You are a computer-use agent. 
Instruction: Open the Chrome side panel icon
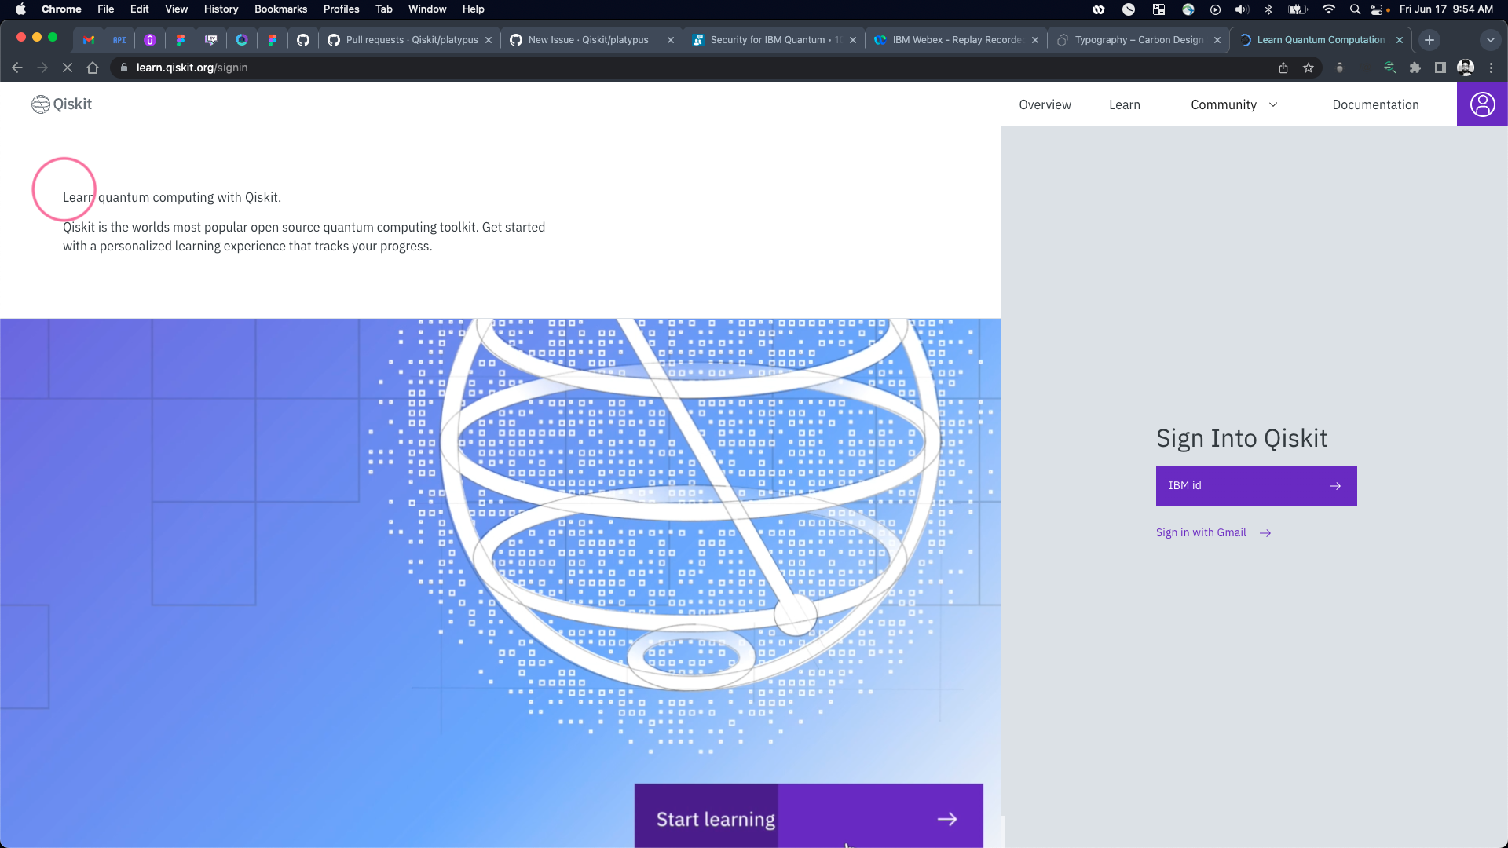click(1440, 68)
